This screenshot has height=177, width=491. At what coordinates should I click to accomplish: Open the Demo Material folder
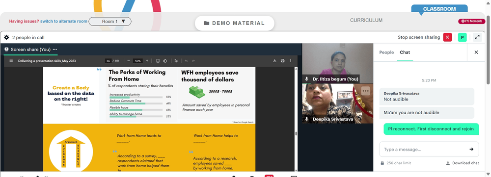tap(235, 23)
